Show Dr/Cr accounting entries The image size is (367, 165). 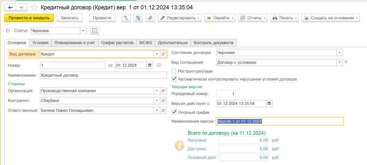click(126, 18)
